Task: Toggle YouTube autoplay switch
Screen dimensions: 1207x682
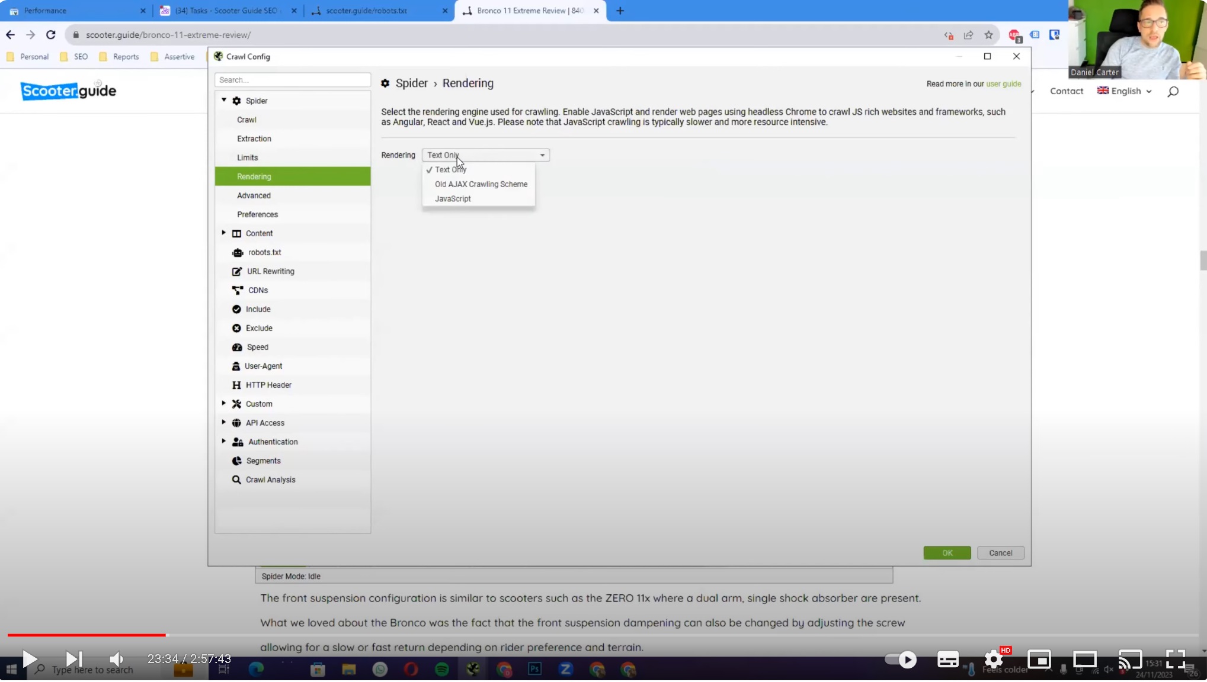Action: (900, 660)
